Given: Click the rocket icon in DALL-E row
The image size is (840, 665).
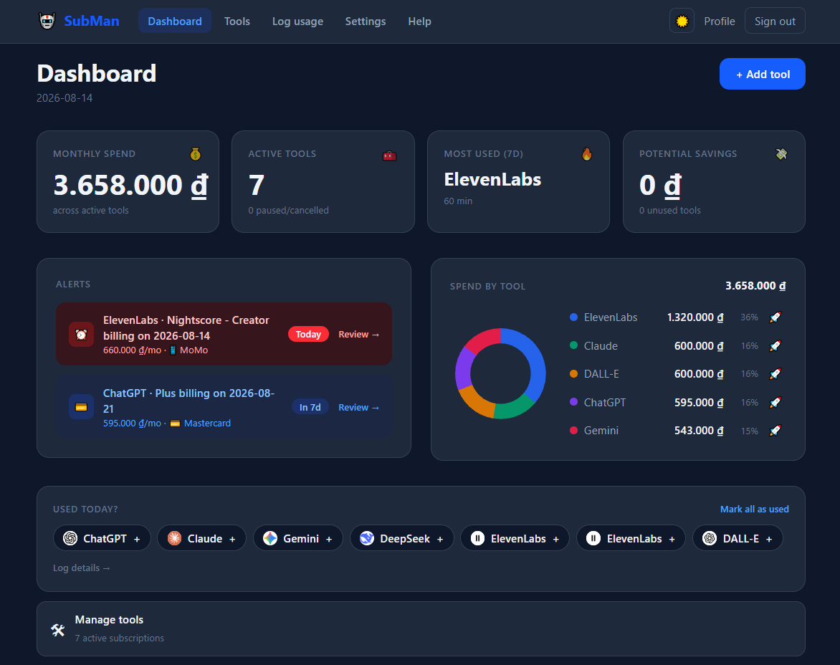Looking at the screenshot, I should [775, 374].
